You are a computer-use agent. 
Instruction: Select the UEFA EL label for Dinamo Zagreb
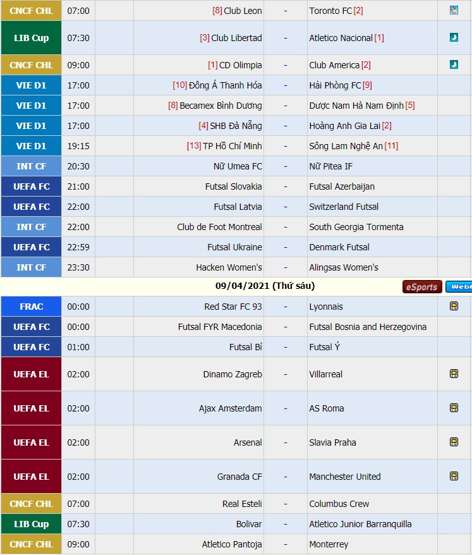31,374
